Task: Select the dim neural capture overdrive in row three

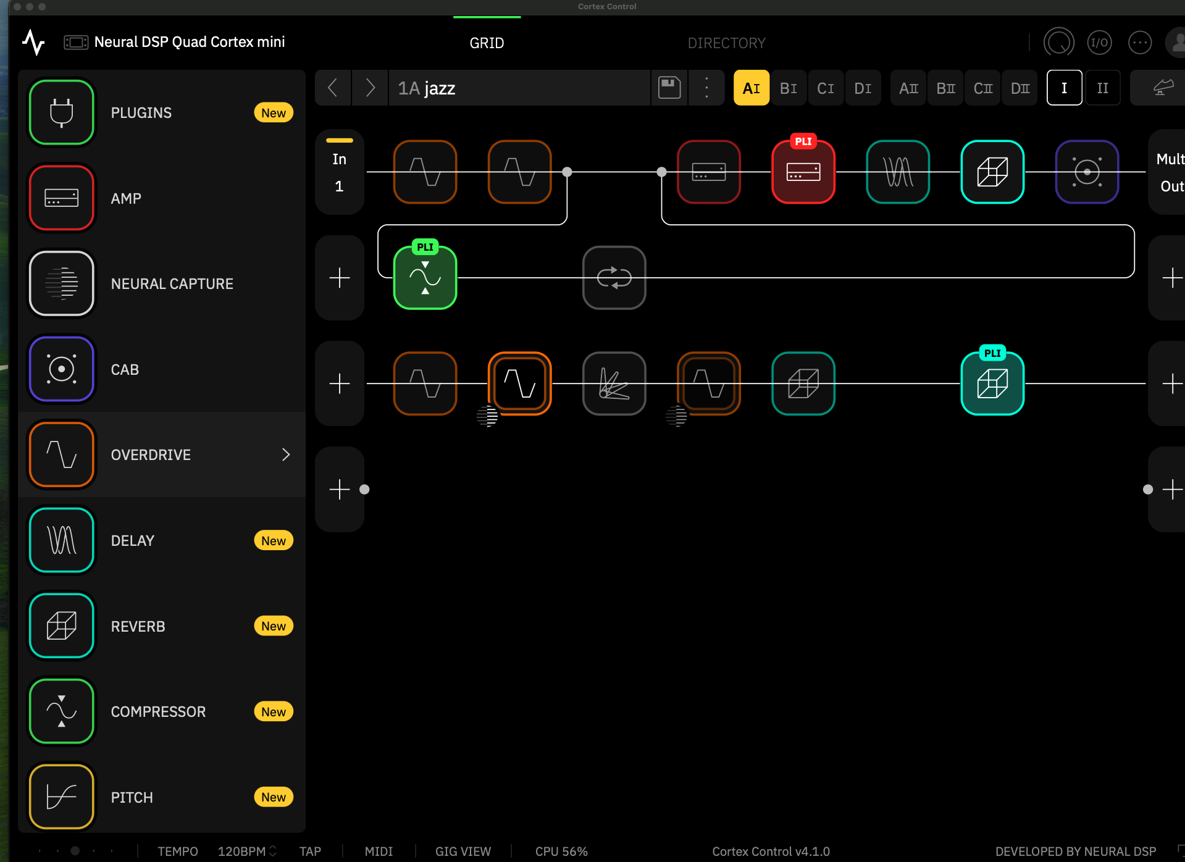Action: coord(709,383)
